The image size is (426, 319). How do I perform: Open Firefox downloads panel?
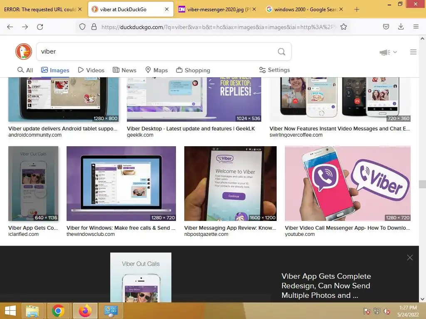(x=401, y=27)
